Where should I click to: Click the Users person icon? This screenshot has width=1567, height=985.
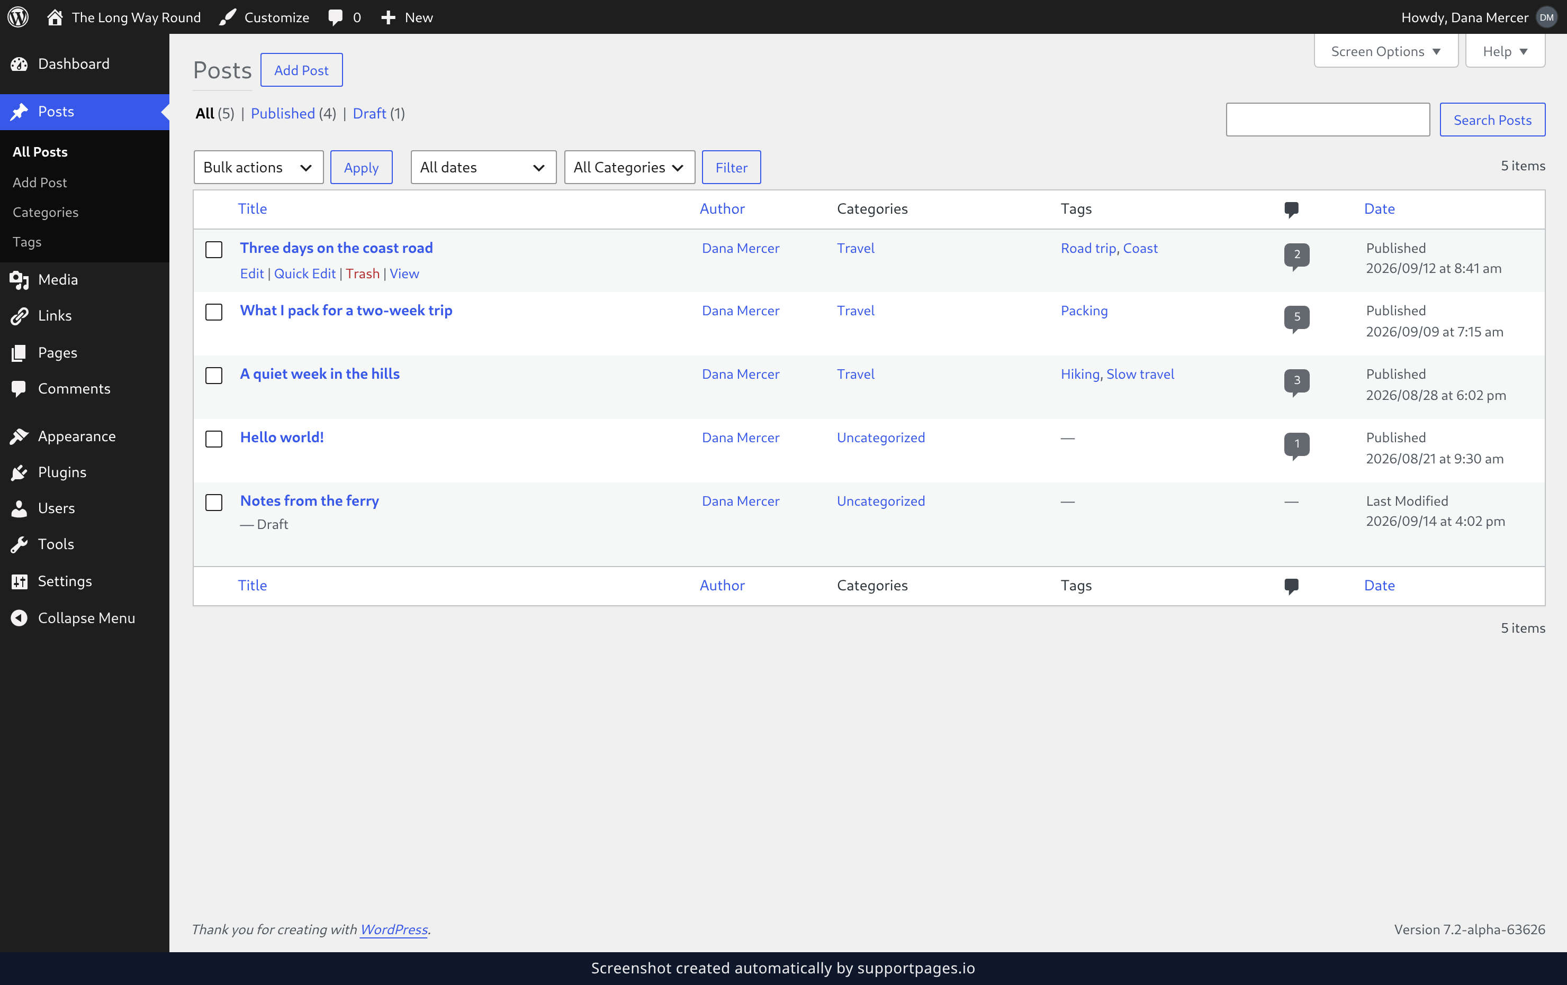(19, 508)
